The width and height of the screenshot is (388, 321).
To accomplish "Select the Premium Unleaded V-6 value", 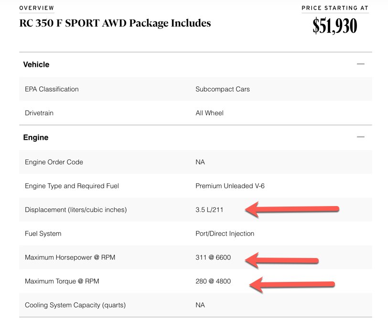I will pos(230,186).
